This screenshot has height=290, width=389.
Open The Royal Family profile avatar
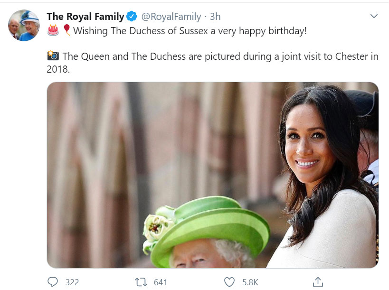pos(24,25)
